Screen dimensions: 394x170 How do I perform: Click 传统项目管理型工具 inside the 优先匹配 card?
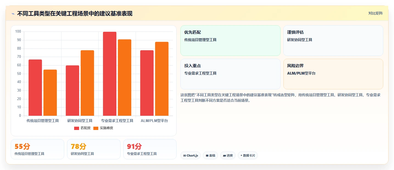[200, 40]
